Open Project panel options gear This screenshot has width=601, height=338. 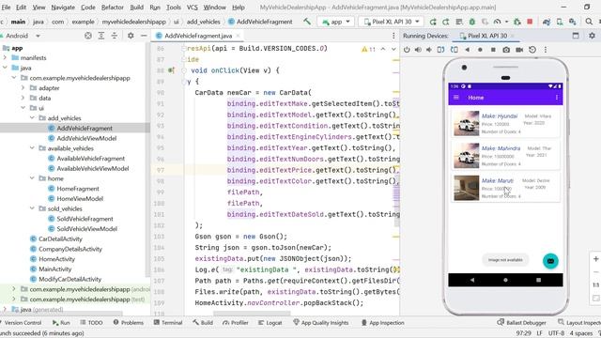point(131,36)
